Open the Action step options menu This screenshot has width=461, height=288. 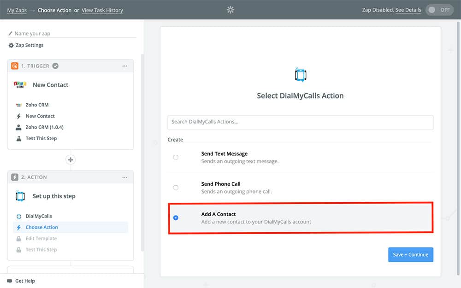click(x=124, y=177)
